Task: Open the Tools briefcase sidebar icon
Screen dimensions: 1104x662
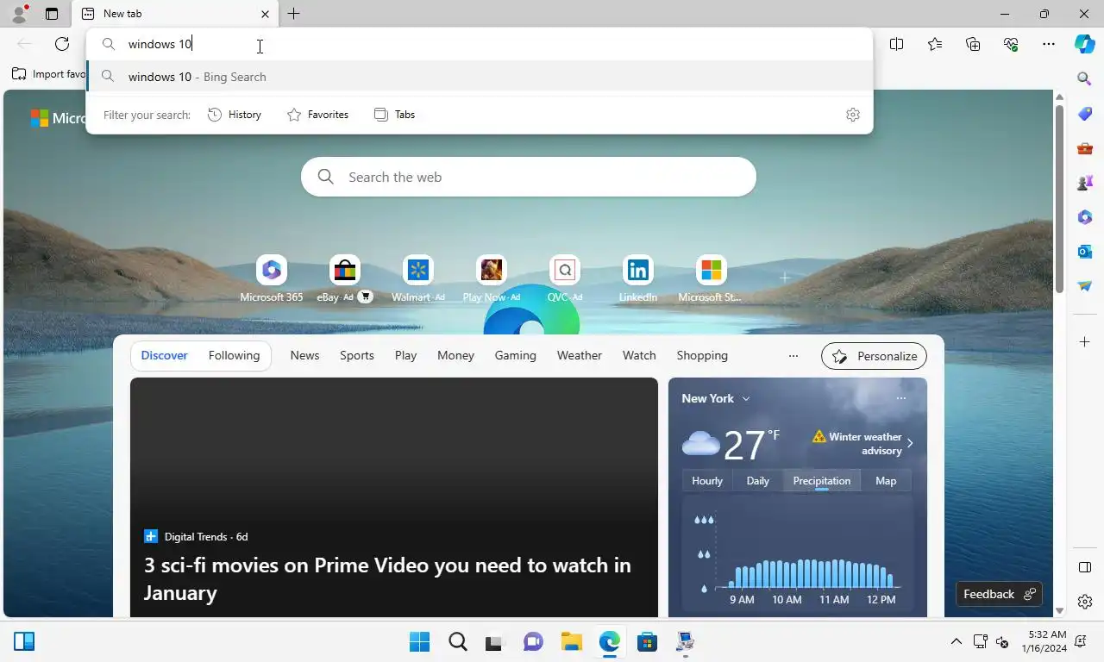Action: pyautogui.click(x=1085, y=148)
